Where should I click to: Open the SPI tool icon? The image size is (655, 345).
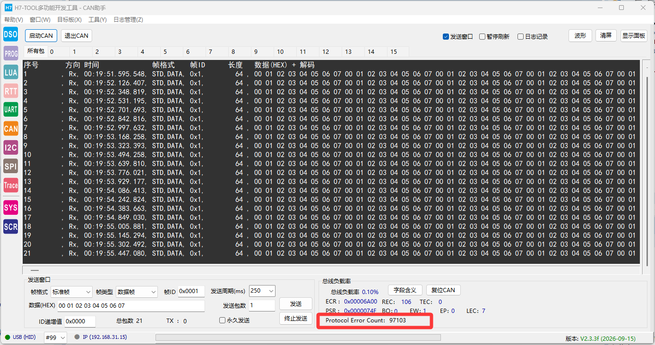pyautogui.click(x=10, y=166)
